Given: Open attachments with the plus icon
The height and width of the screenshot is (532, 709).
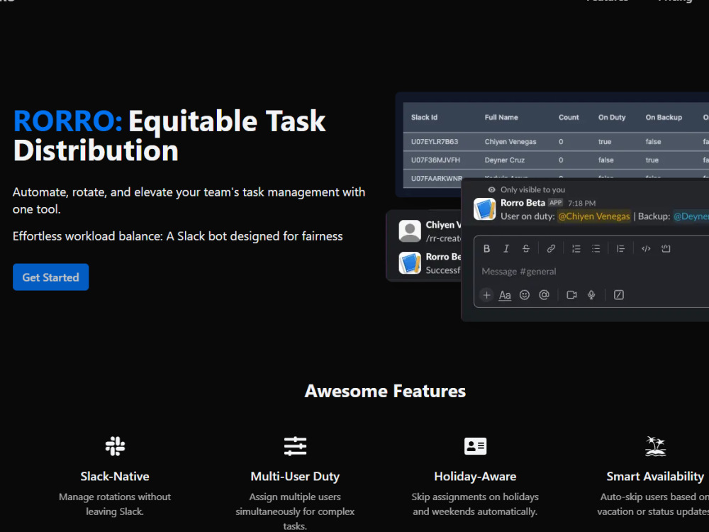Looking at the screenshot, I should [x=486, y=295].
